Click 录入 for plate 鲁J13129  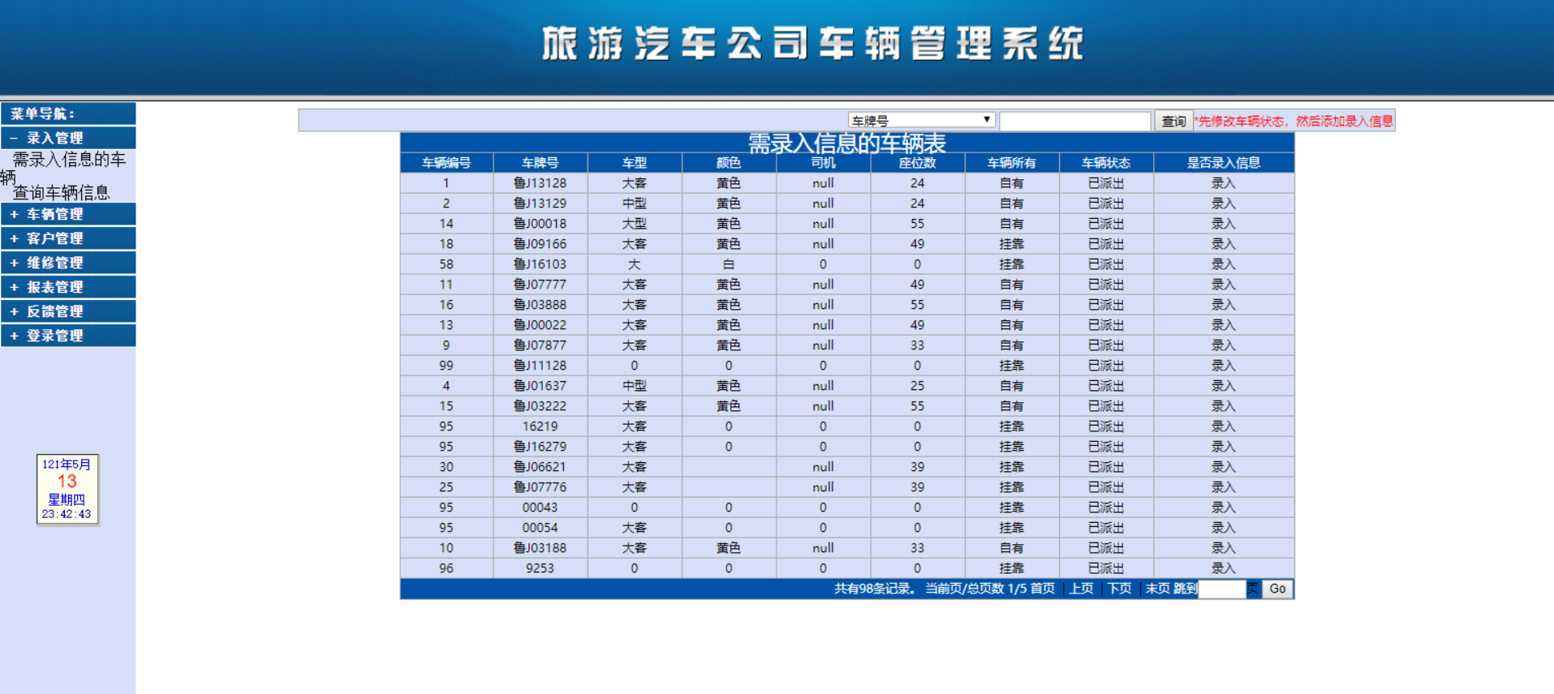1223,203
